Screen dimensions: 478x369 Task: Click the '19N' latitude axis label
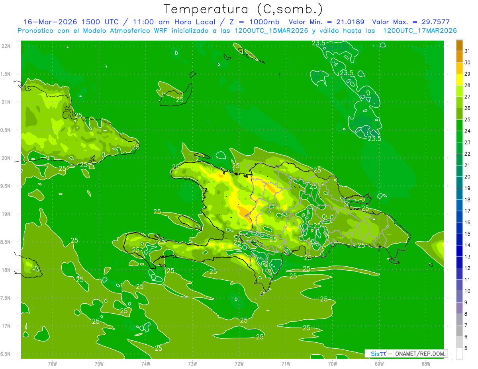click(x=6, y=214)
